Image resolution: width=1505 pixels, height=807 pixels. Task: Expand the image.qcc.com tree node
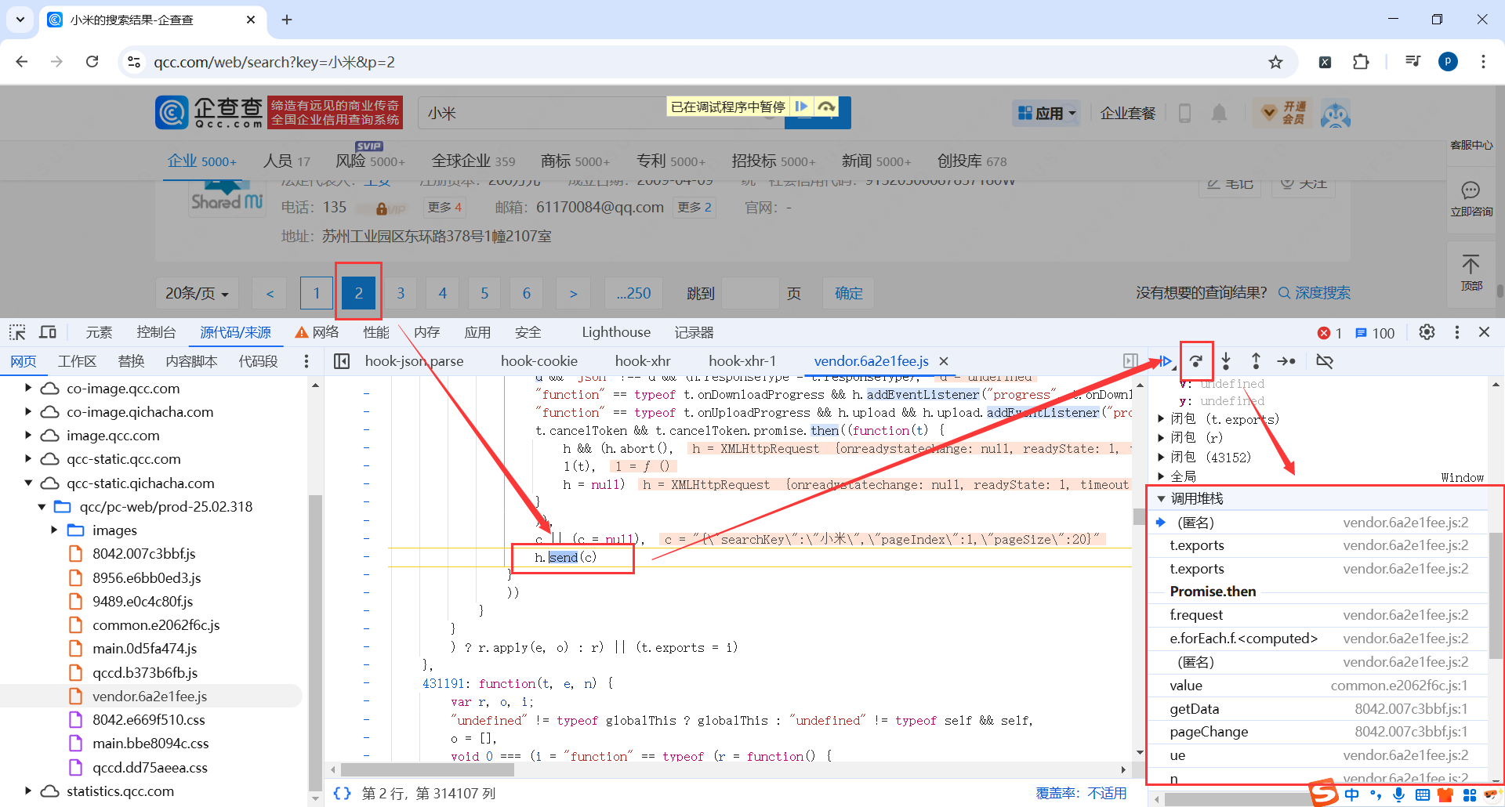click(x=28, y=435)
